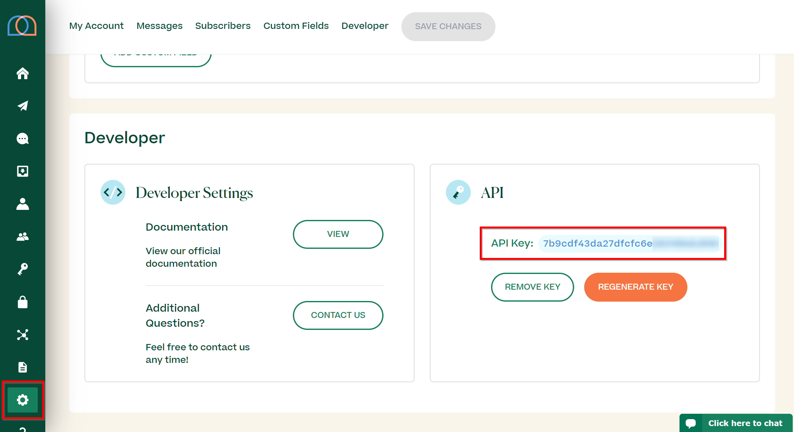
Task: Click the settings gear icon
Action: [23, 400]
